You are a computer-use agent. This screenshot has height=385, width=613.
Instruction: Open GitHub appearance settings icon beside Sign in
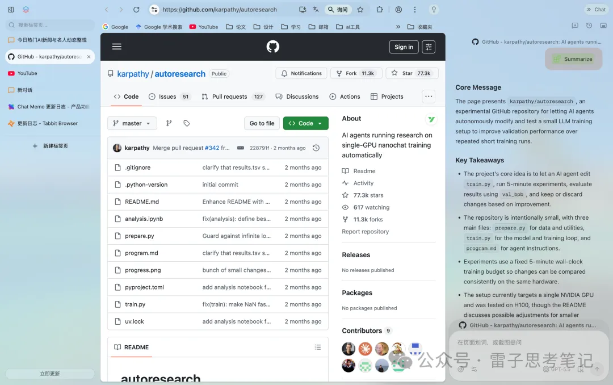coord(429,47)
